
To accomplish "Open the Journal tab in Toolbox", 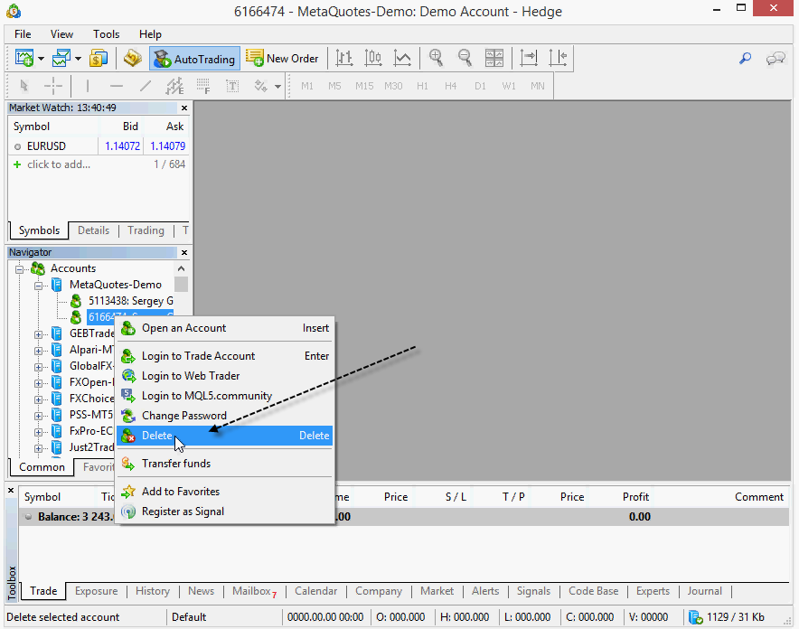I will (x=704, y=591).
